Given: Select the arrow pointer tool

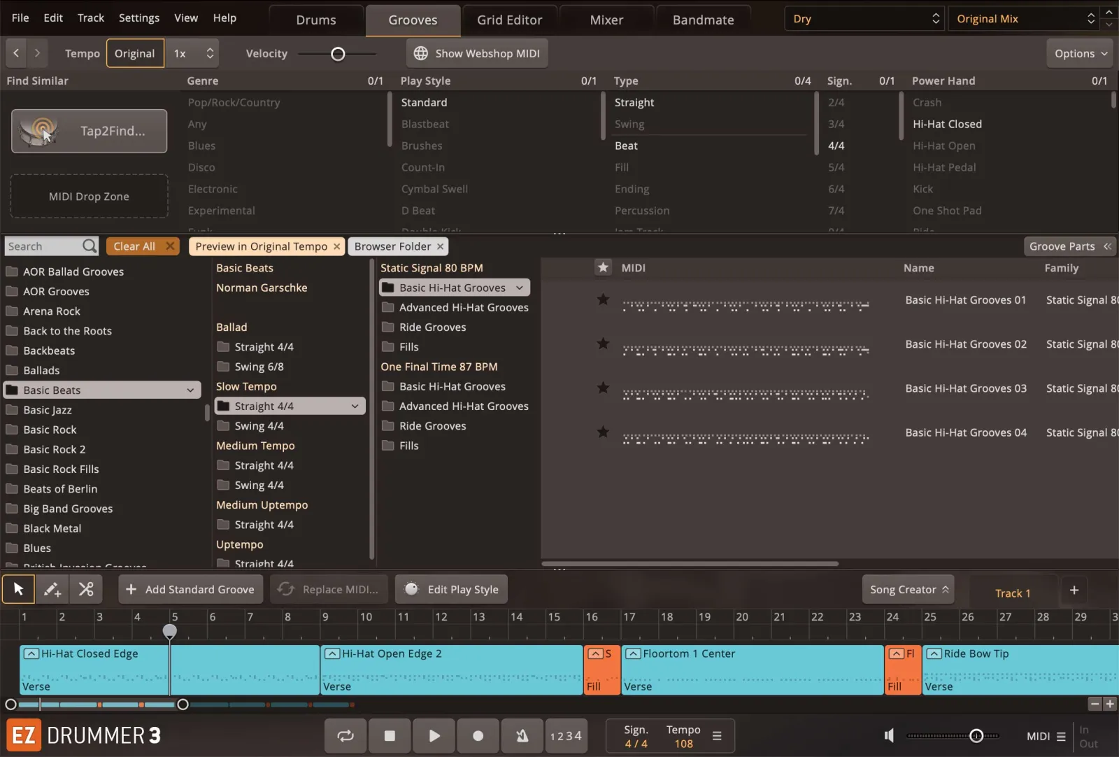Looking at the screenshot, I should pos(18,589).
